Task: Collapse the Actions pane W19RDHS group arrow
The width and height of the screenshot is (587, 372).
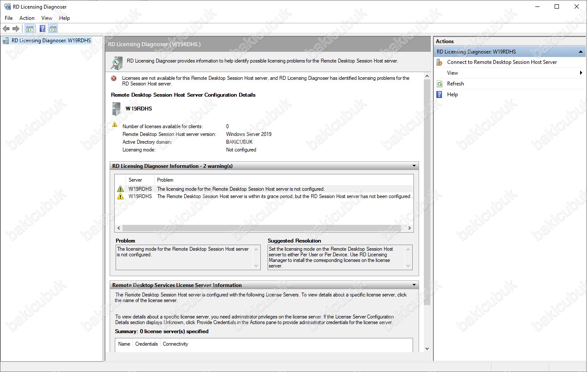Action: 581,52
